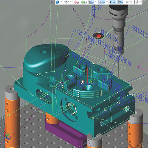Select the "0.12 D" parallelism callout
Screen dimensions: 148x148
87,36
